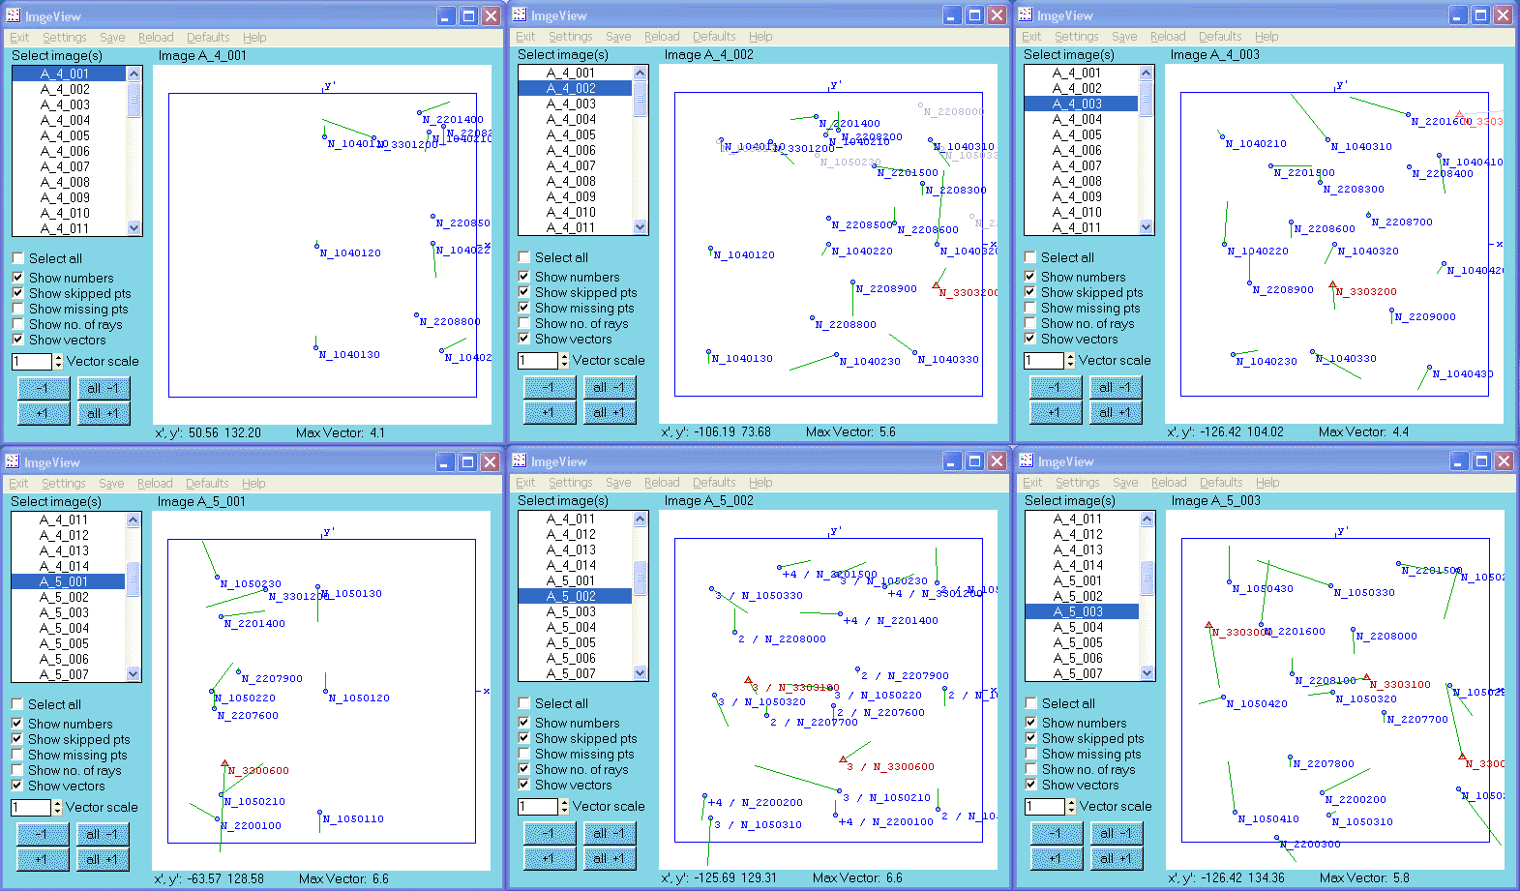Click image list up arrow in A_4_002 window

click(x=640, y=73)
